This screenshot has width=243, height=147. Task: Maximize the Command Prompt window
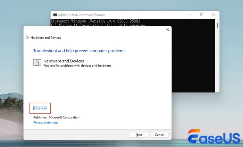pyautogui.click(x=201, y=15)
